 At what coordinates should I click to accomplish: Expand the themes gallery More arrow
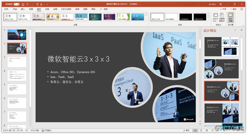(146, 20)
